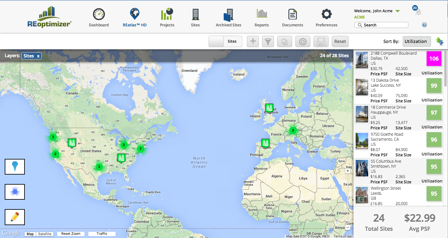Screen dimensions: 448x238
Task: Click Reset Zoom on map
Action: coord(71,234)
